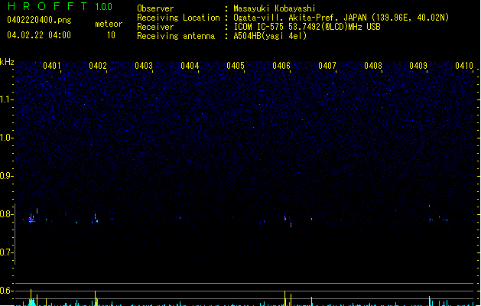Click the 0401 time marker

[x=52, y=66]
